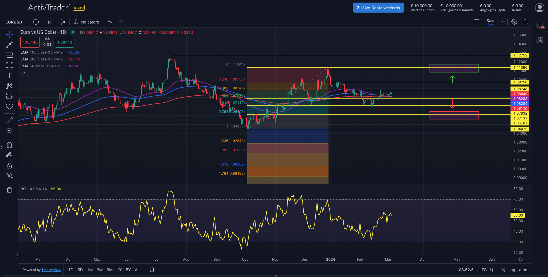Enable magnet snap mode
Image resolution: width=548 pixels, height=277 pixels.
9,145
